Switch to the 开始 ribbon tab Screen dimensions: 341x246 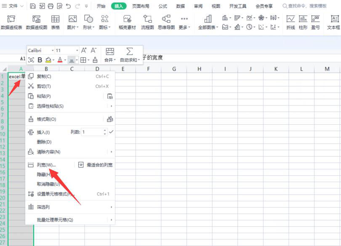(x=101, y=6)
